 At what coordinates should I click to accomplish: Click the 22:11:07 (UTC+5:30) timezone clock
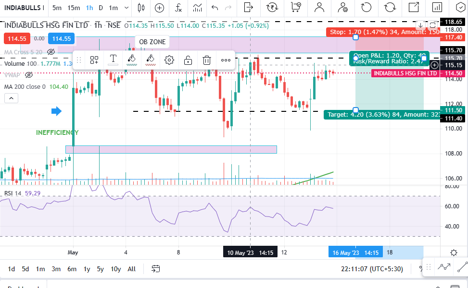pos(372,269)
